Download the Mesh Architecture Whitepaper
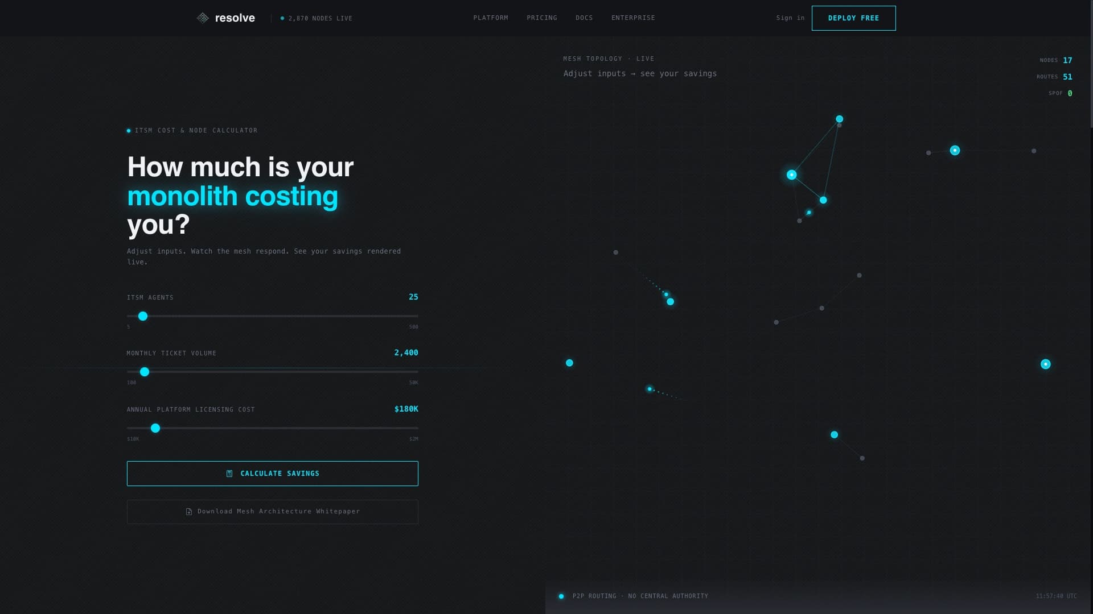Viewport: 1093px width, 614px height. [272, 512]
